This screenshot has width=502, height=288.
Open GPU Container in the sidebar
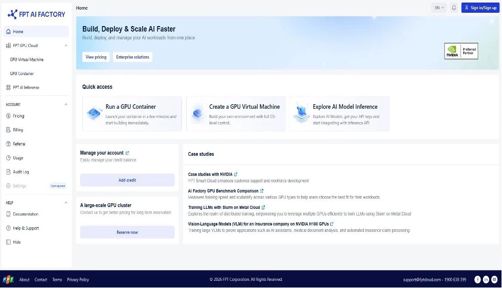(x=22, y=74)
